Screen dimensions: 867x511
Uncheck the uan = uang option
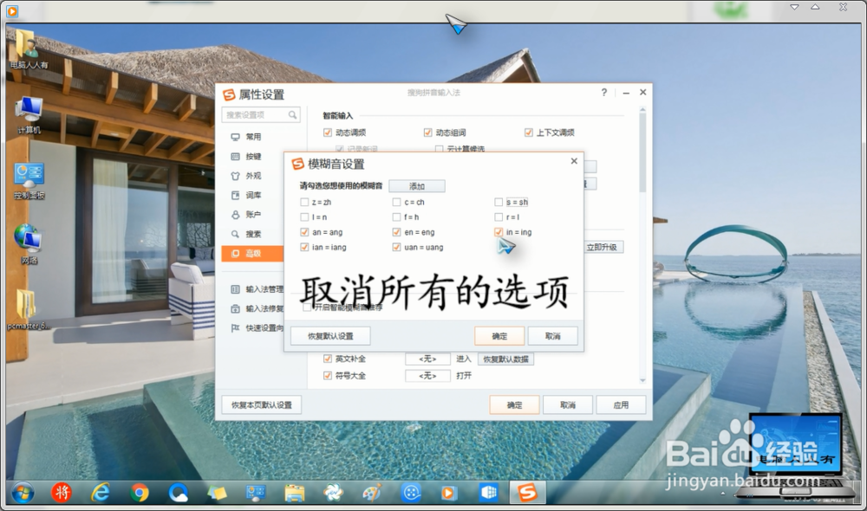396,247
